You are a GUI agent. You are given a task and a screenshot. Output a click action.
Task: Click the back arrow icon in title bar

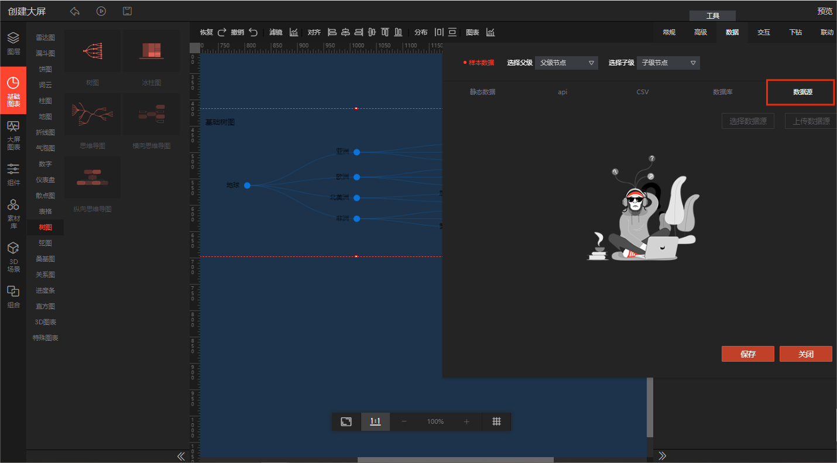tap(75, 11)
